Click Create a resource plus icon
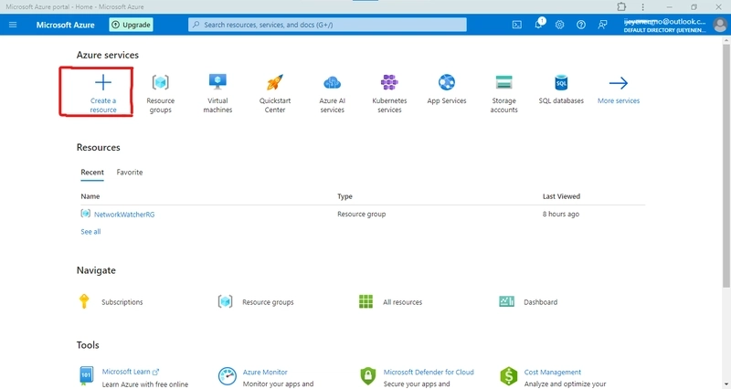The width and height of the screenshot is (731, 389). click(x=103, y=83)
